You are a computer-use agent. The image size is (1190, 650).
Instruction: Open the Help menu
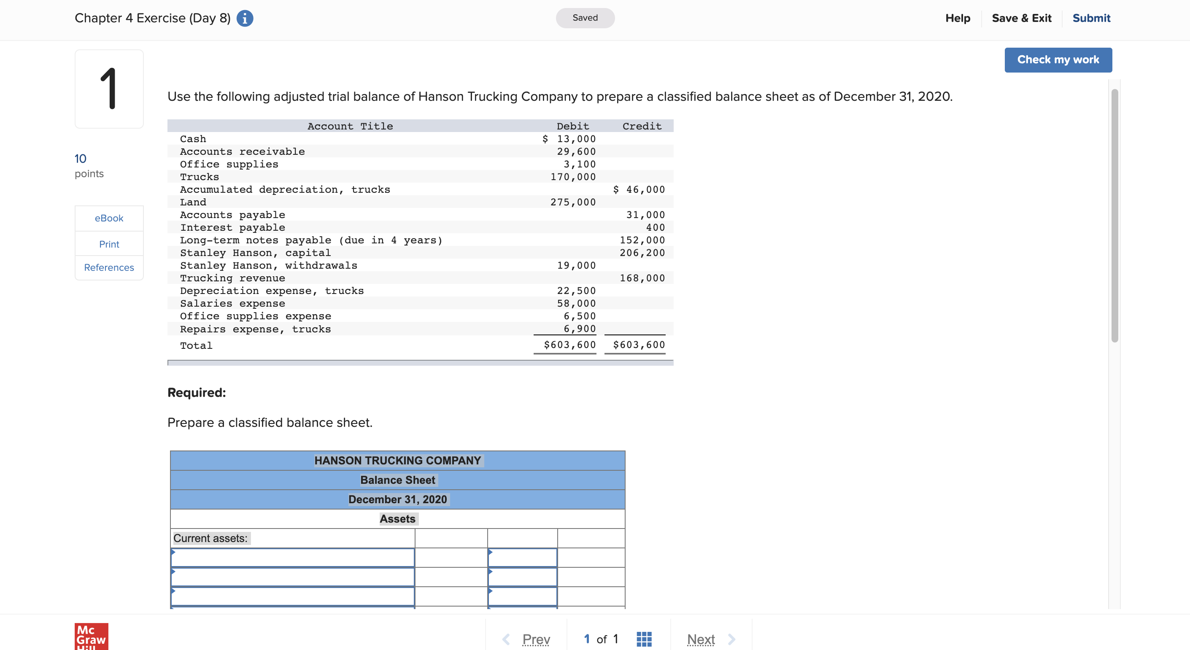pyautogui.click(x=957, y=19)
